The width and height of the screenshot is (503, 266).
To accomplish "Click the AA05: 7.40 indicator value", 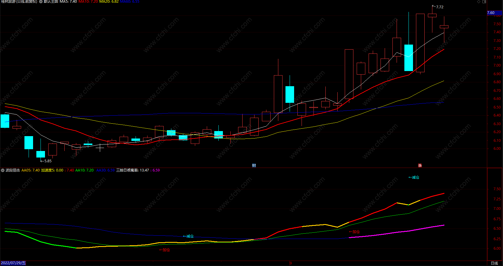I will tap(30, 170).
